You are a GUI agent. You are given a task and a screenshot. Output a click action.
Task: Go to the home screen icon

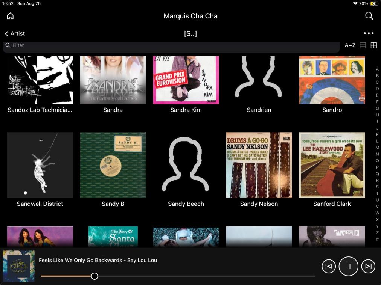click(x=10, y=16)
